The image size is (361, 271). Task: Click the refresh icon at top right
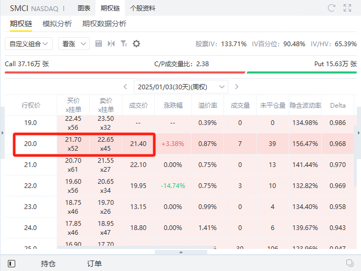[332, 8]
